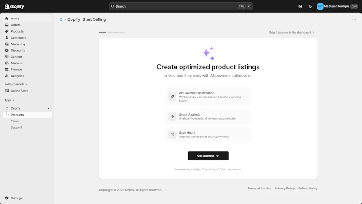Open the Sidekick icon in top bar

point(300,6)
